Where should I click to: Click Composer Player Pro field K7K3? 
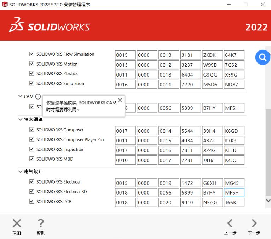[234, 141]
